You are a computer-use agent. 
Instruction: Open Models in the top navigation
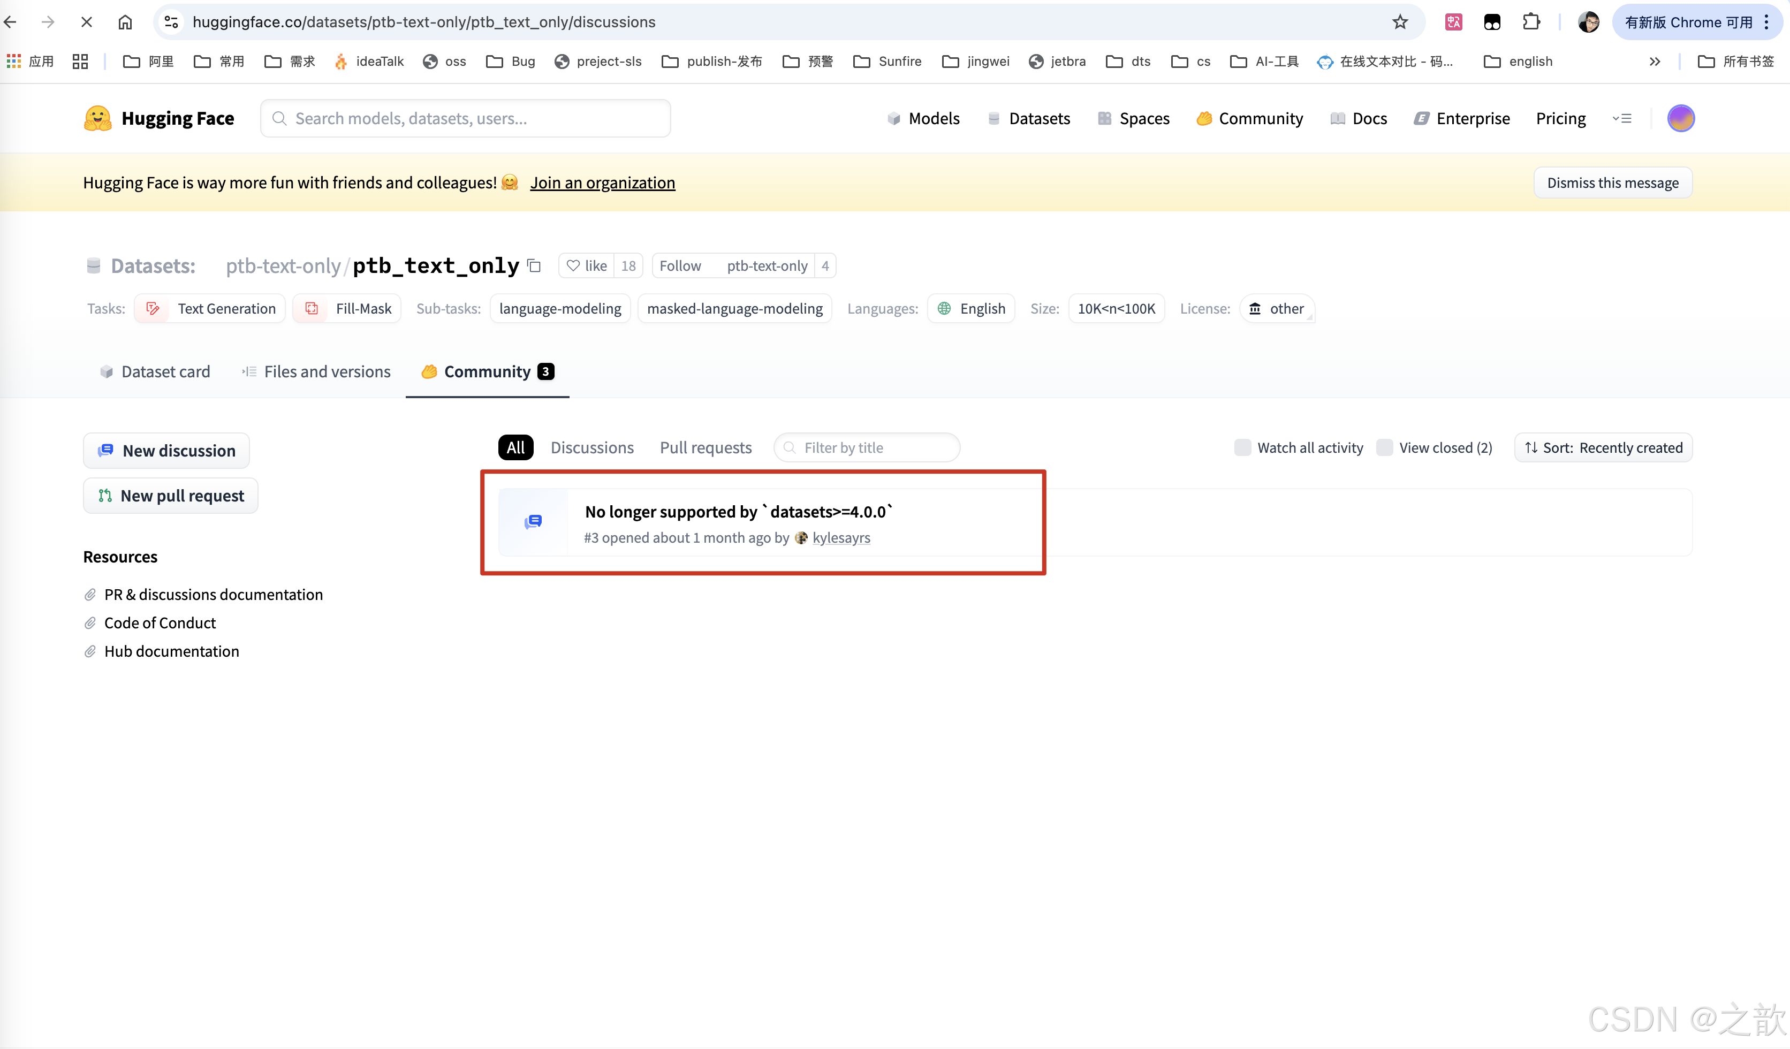923,119
